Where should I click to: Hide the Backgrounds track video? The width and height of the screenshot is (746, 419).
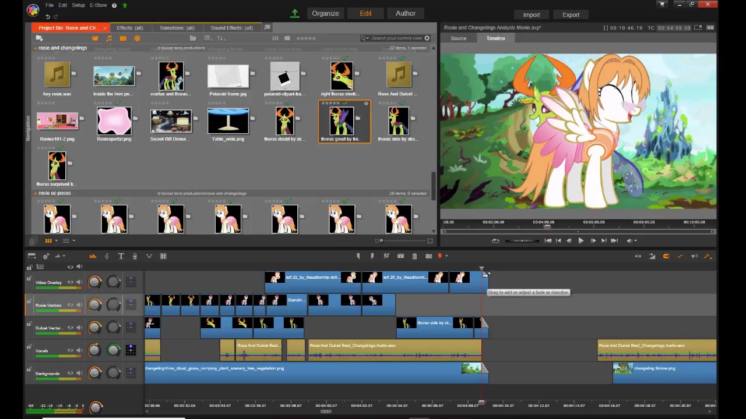pos(71,373)
